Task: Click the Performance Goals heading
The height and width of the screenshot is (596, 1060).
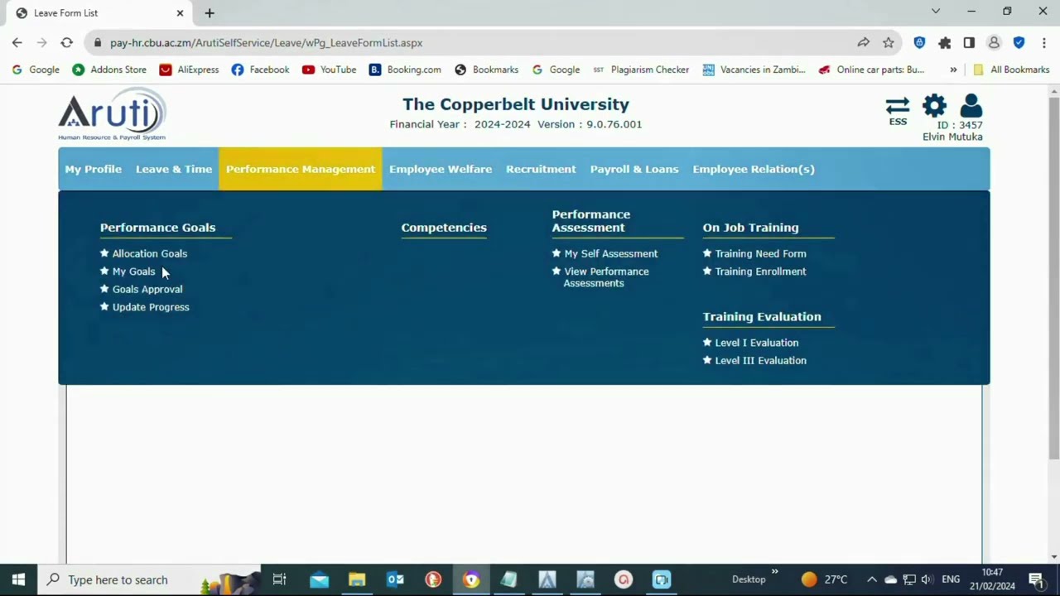Action: [157, 228]
